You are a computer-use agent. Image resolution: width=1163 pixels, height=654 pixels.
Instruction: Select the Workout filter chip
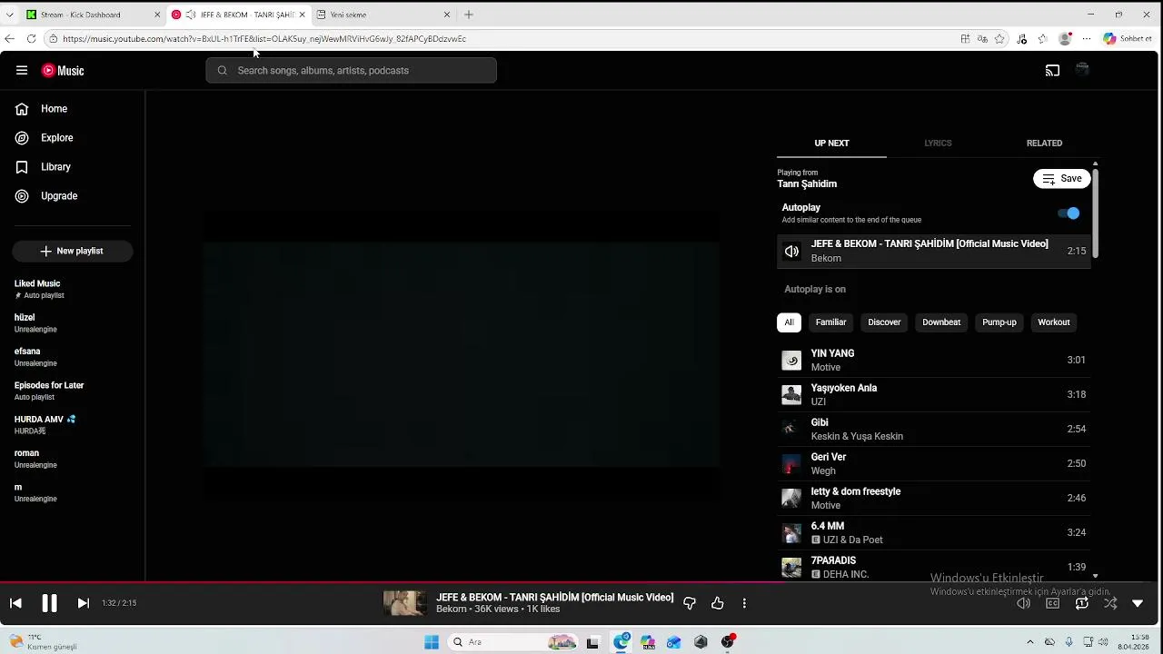(x=1054, y=322)
